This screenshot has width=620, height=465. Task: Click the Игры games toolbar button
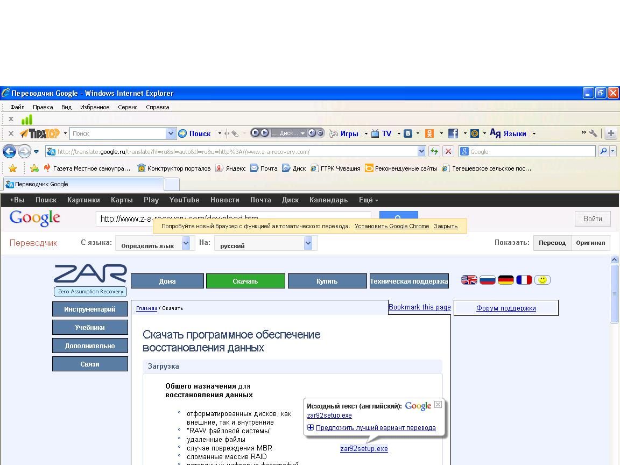click(344, 133)
